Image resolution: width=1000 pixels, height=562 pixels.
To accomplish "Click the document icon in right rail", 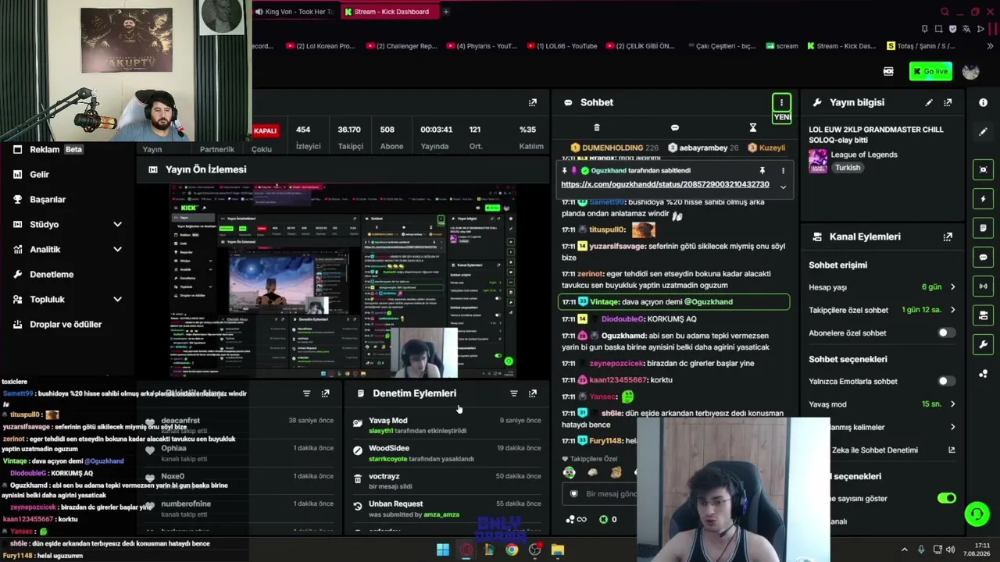I will pyautogui.click(x=983, y=228).
